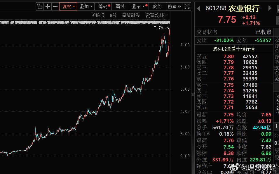Select the 画线 drawing tool
Viewport: 279px width, 174px height.
point(120,7)
